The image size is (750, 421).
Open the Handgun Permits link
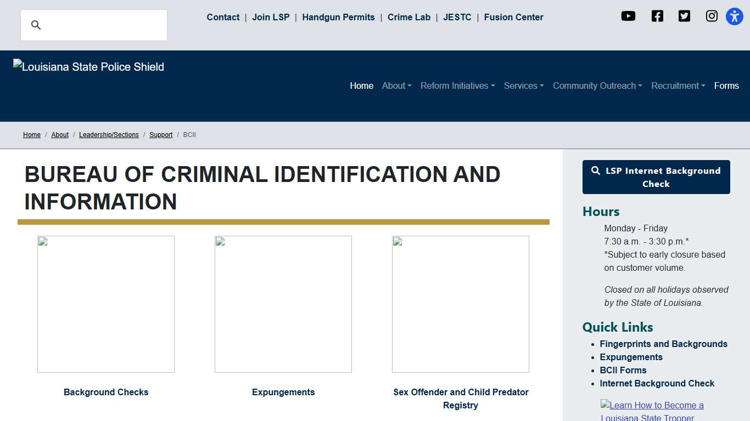[x=338, y=18]
